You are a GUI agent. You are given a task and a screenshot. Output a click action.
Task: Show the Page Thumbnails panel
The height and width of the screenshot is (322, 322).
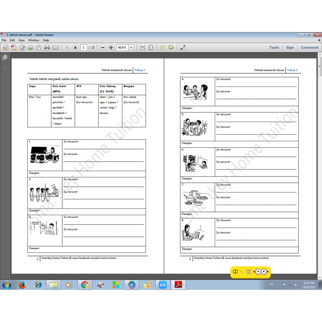tap(5, 58)
